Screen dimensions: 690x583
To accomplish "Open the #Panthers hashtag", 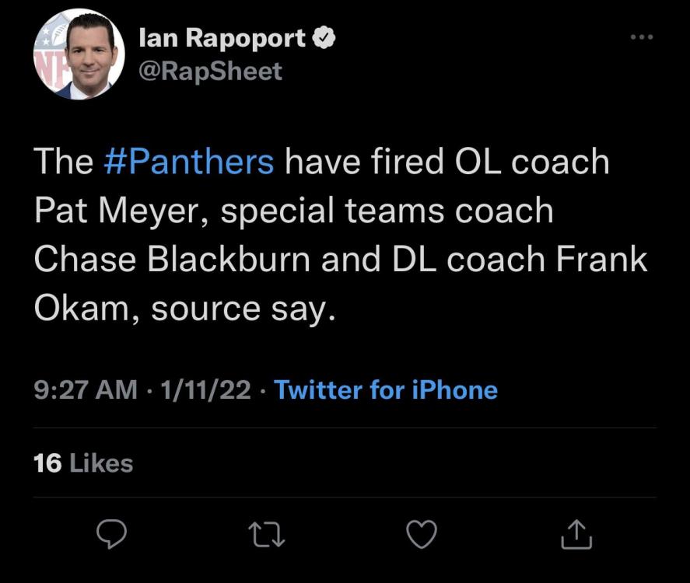I will [188, 162].
